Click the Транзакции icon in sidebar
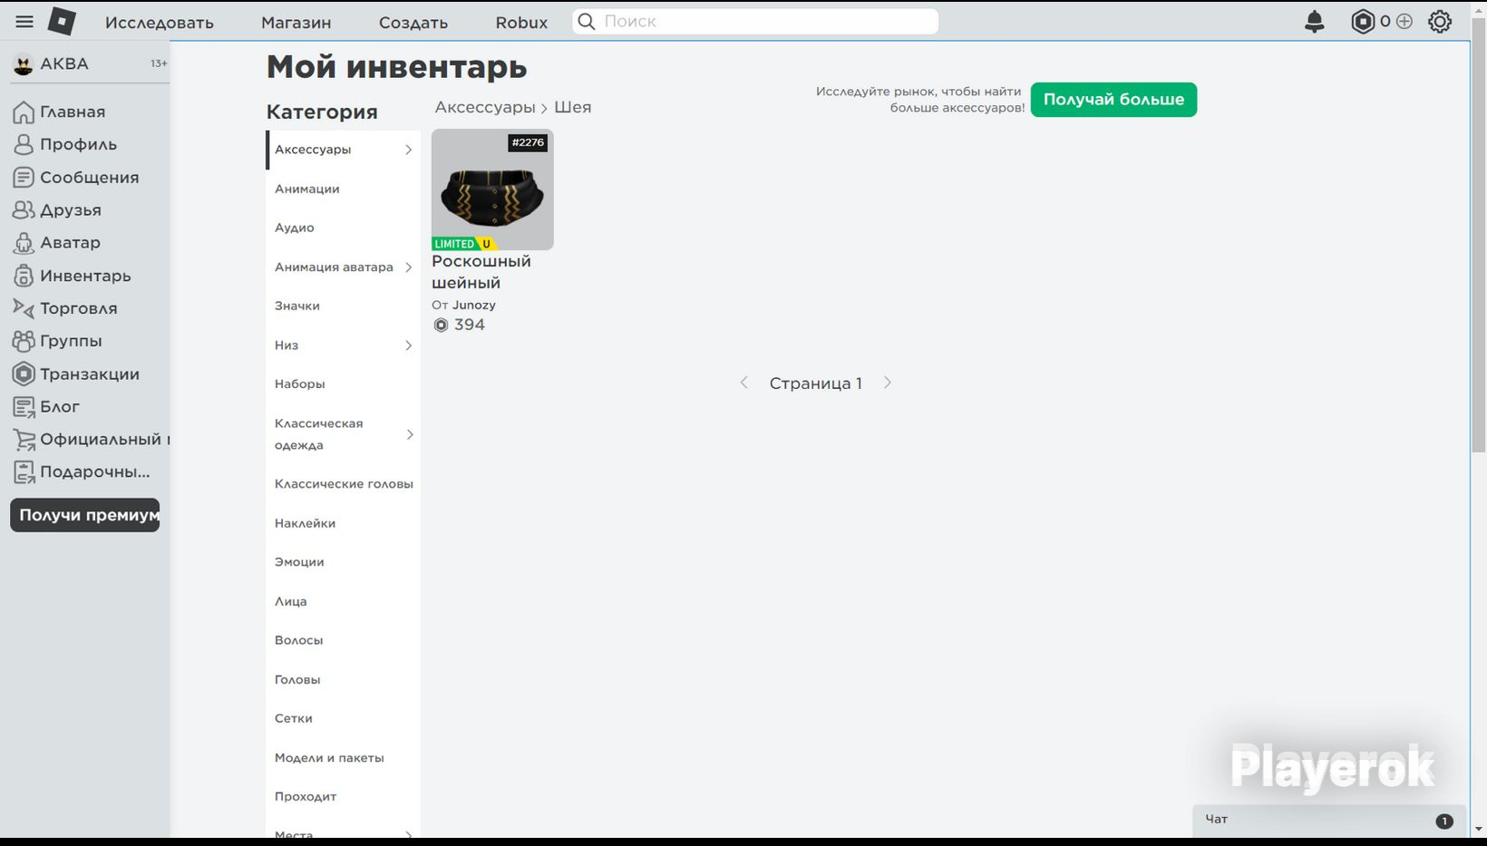1487x846 pixels. 24,374
